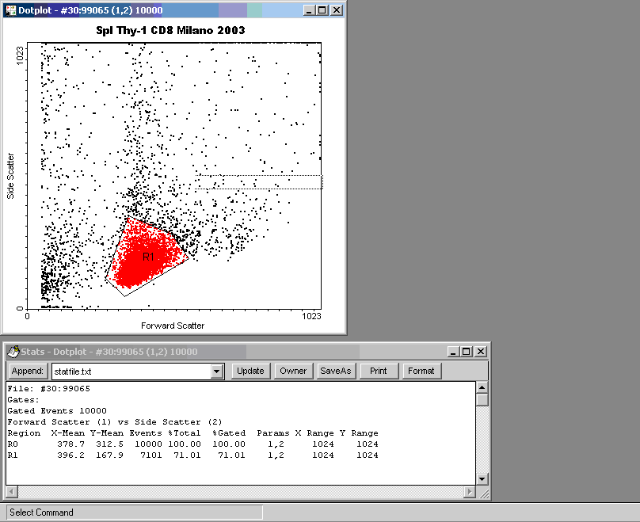Viewport: 640px width, 522px height.
Task: Minimize the Stats window
Action: coord(453,352)
